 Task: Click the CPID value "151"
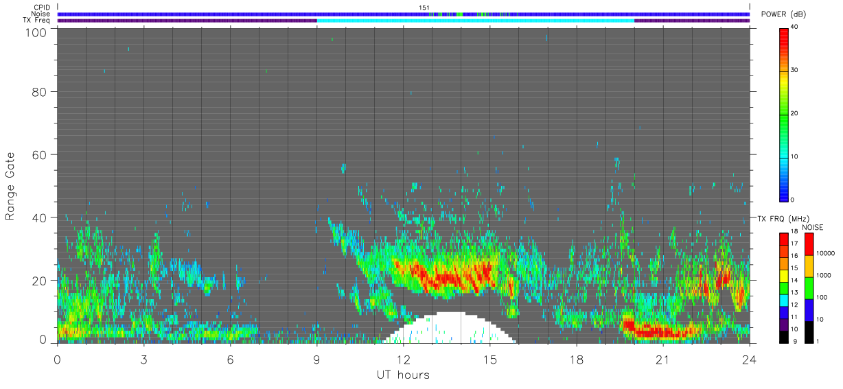point(424,8)
